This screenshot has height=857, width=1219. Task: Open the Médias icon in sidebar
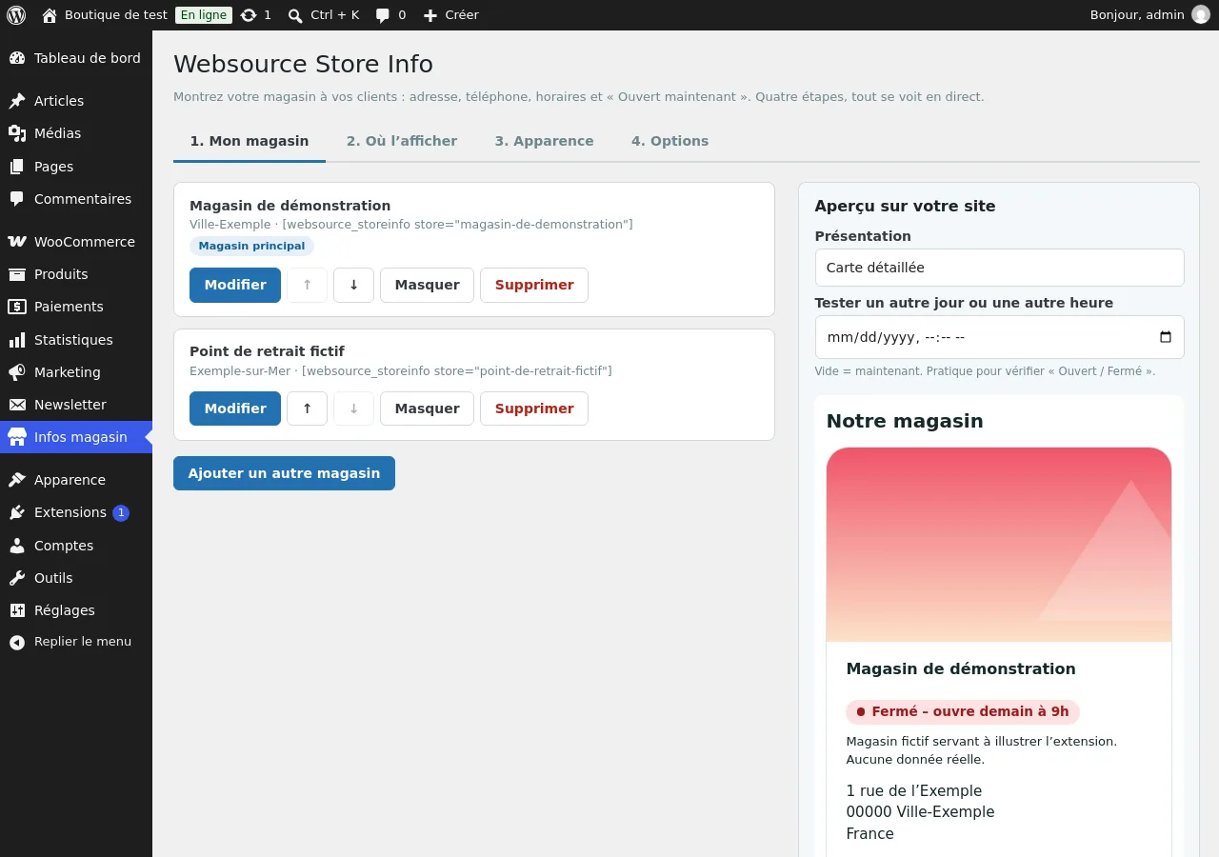[x=17, y=133]
